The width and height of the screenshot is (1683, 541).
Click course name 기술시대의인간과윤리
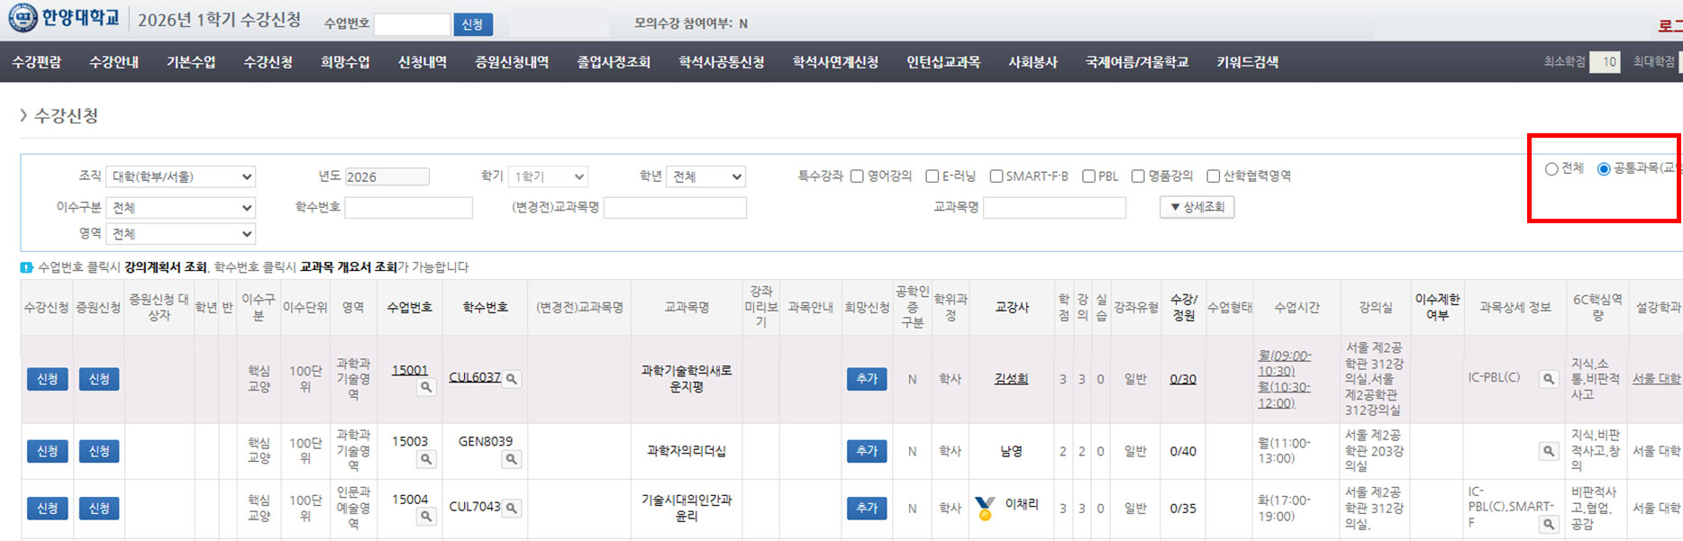pyautogui.click(x=687, y=509)
